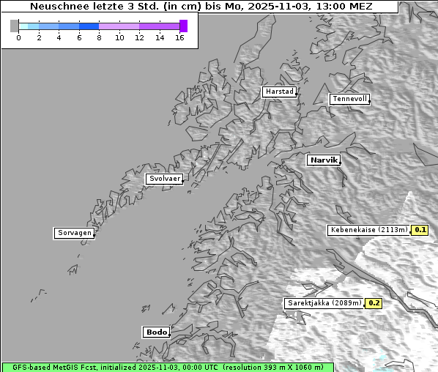Click the gray zero swatch in legend
This screenshot has height=372, width=438.
pos(14,26)
